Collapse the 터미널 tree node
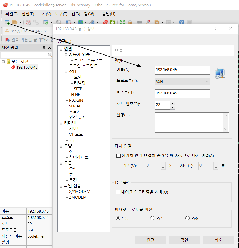Screen dimensions: 239x248 click(x=61, y=123)
